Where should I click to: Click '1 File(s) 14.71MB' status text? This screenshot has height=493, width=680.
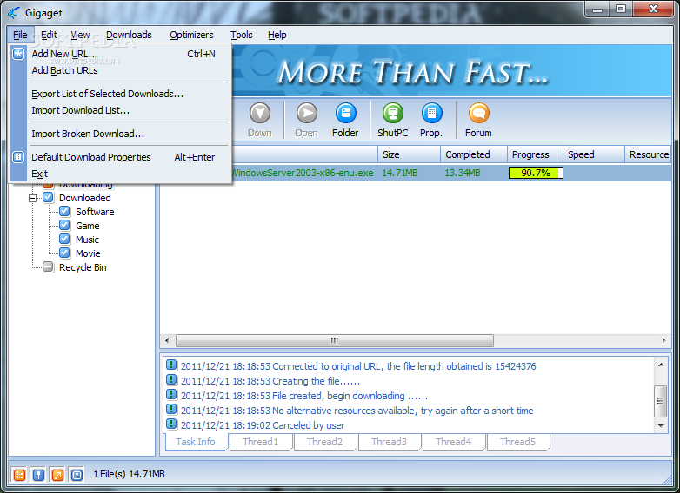pyautogui.click(x=130, y=474)
